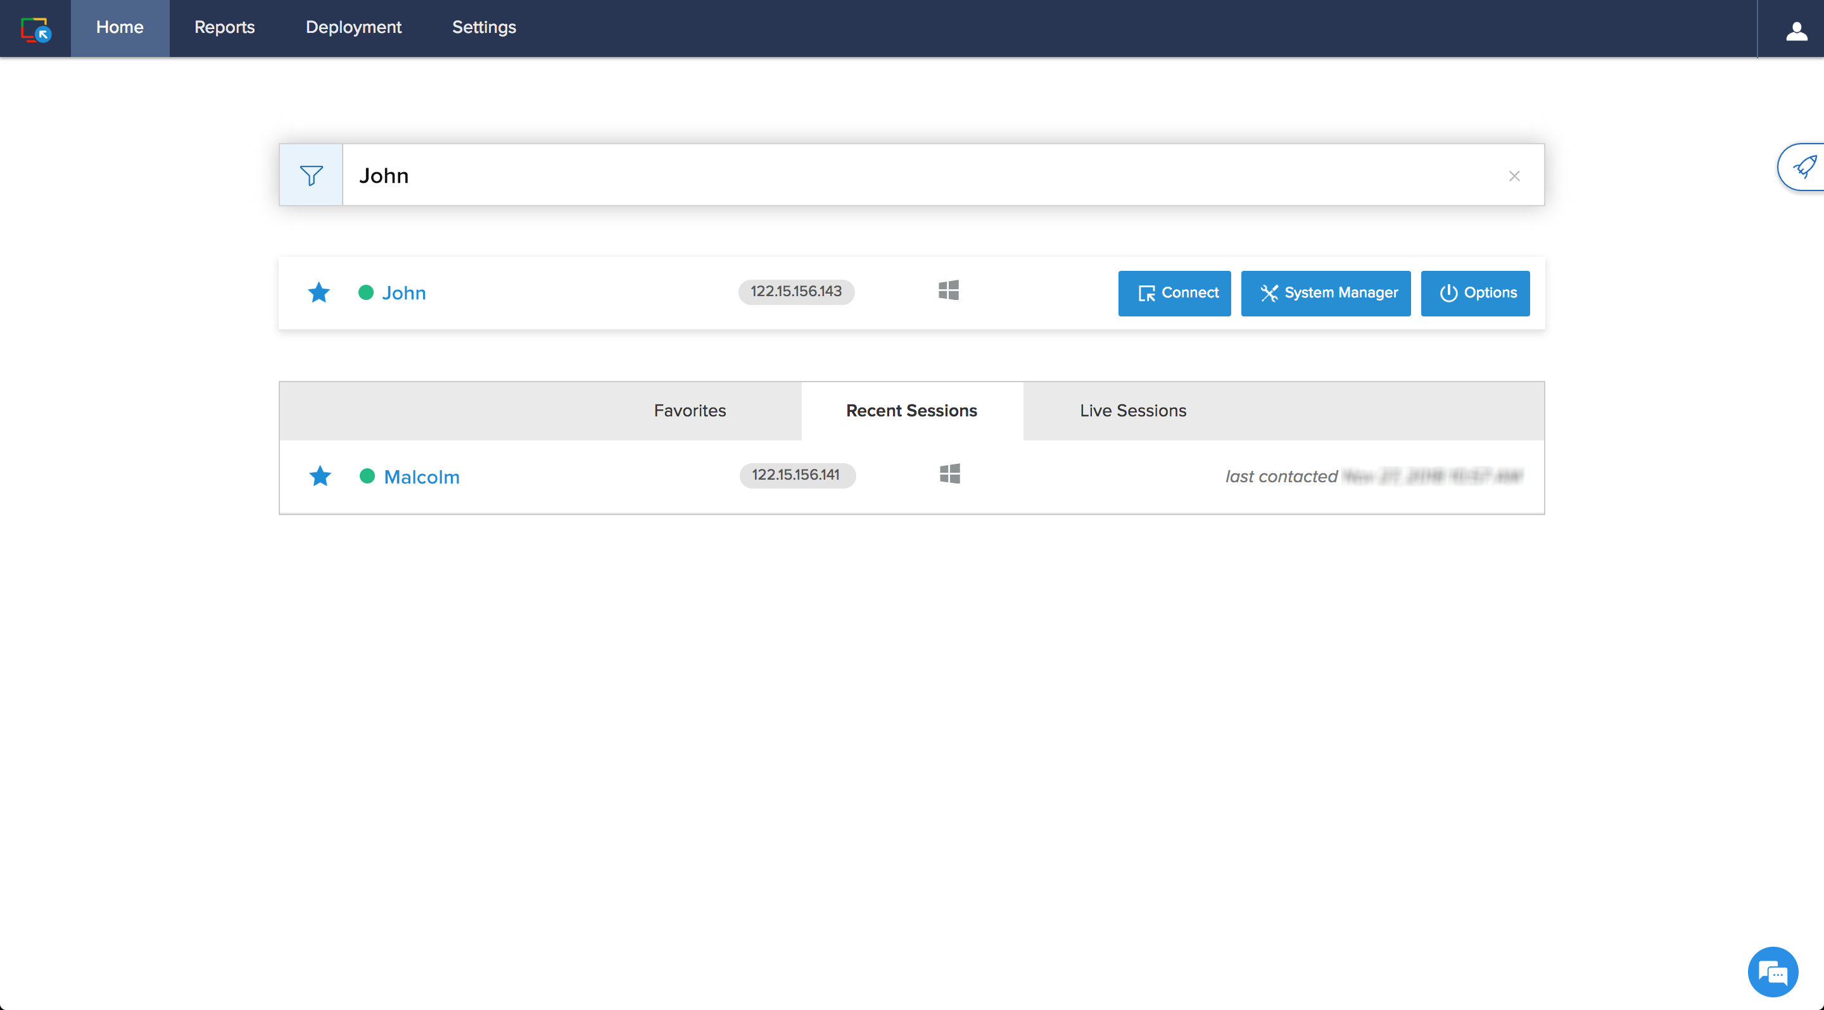
Task: Switch to the Live Sessions tab
Action: click(x=1132, y=411)
